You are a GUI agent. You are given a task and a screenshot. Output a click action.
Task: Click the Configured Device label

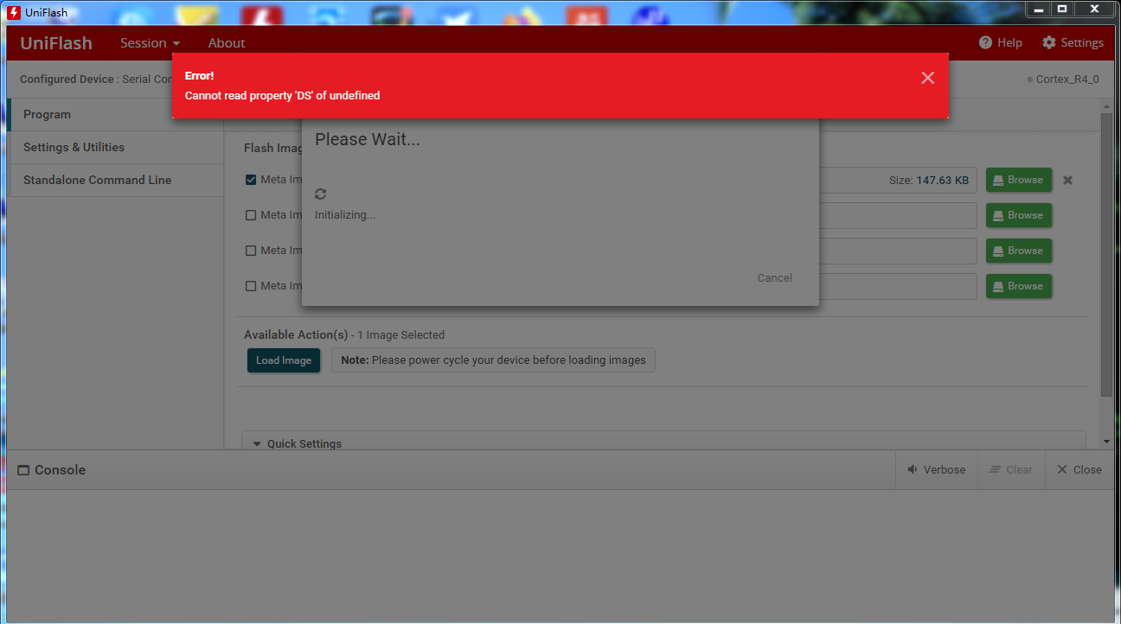[67, 79]
